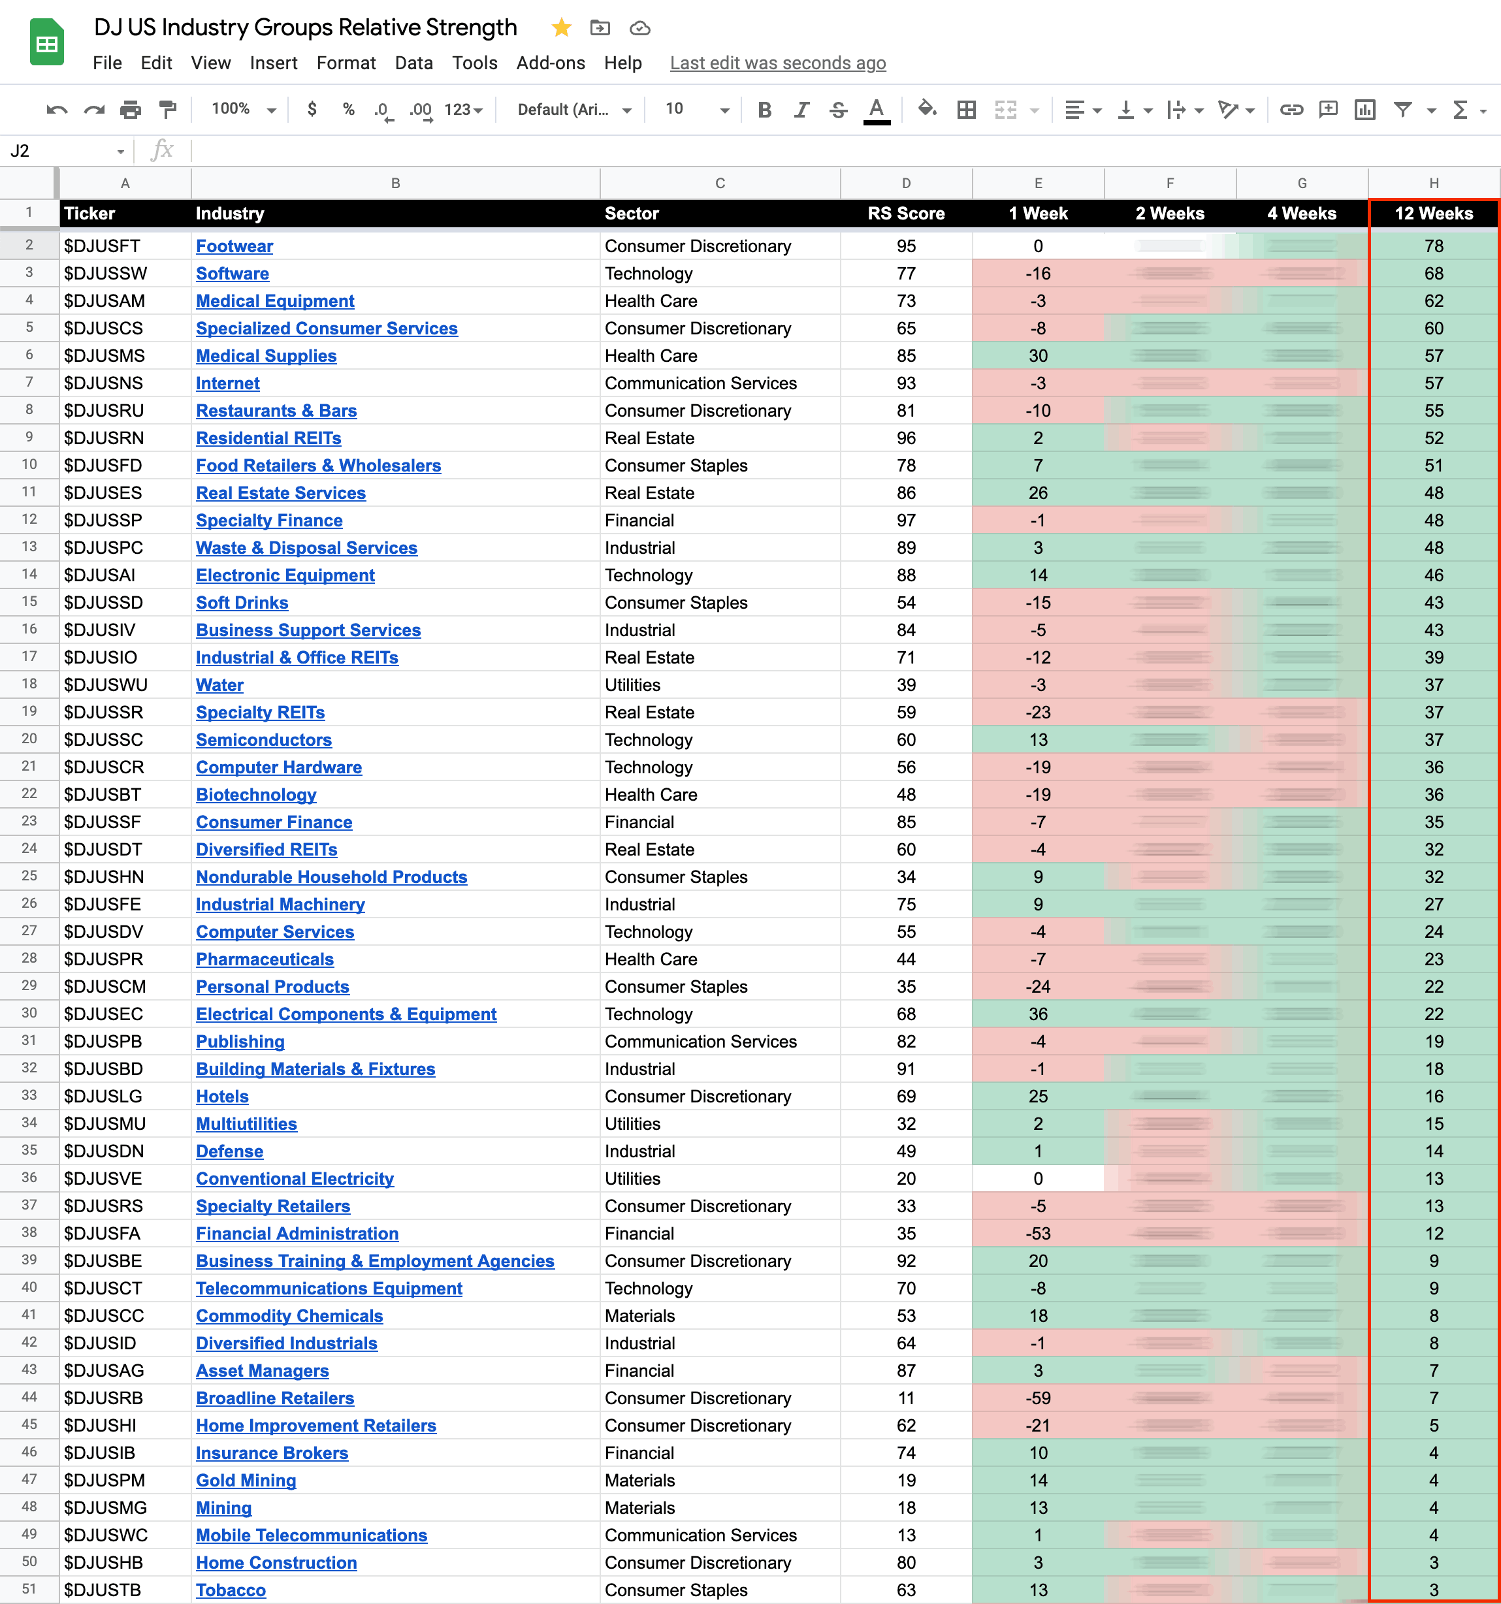Screen dimensions: 1501x1604
Task: Open the Edit menu
Action: tap(157, 63)
